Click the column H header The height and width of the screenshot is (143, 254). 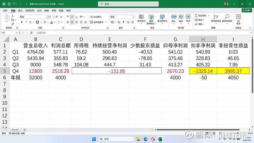click(203, 39)
